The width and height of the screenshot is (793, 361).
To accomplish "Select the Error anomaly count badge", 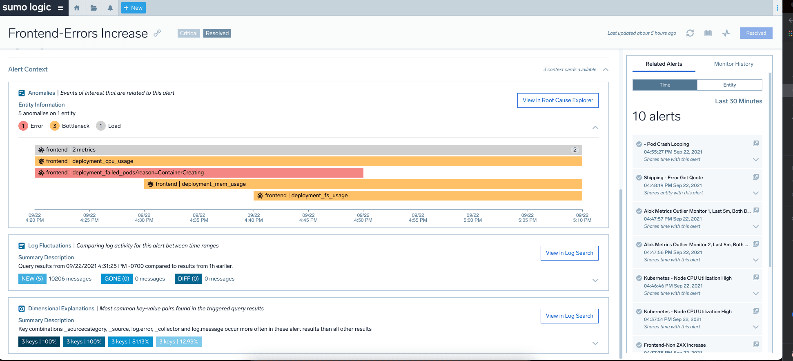I will tap(23, 126).
